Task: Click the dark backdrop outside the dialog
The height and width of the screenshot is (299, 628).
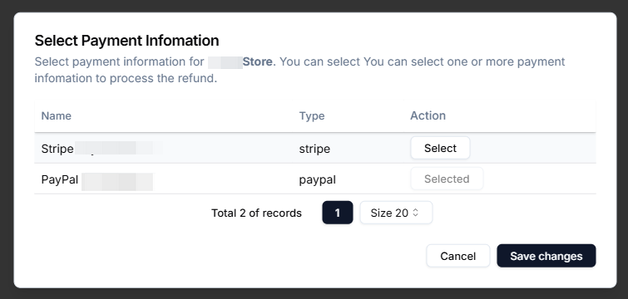Action: click(x=314, y=6)
